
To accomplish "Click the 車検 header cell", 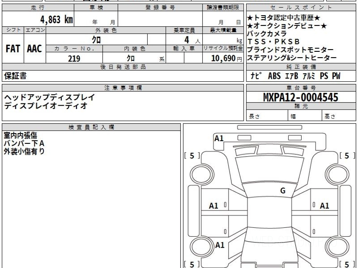I will 96,8.
